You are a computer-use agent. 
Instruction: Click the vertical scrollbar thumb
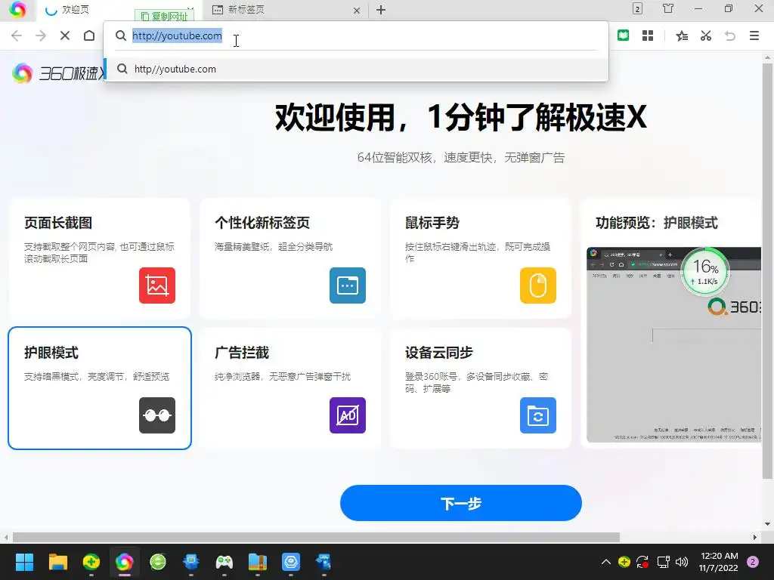click(767, 271)
